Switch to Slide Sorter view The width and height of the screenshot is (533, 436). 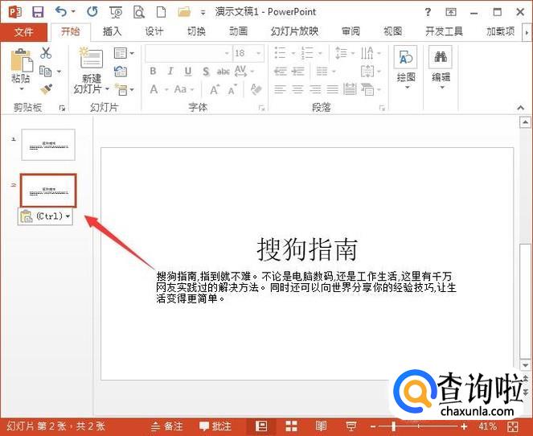pyautogui.click(x=291, y=426)
